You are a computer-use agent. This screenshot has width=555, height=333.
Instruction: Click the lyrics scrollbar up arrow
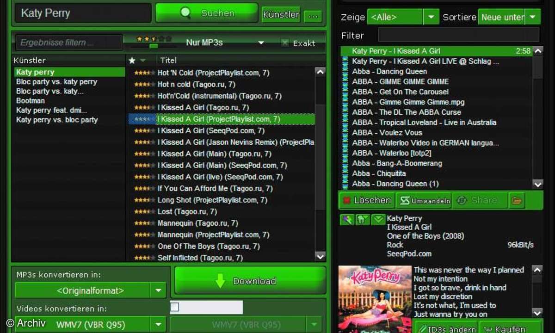(x=537, y=270)
